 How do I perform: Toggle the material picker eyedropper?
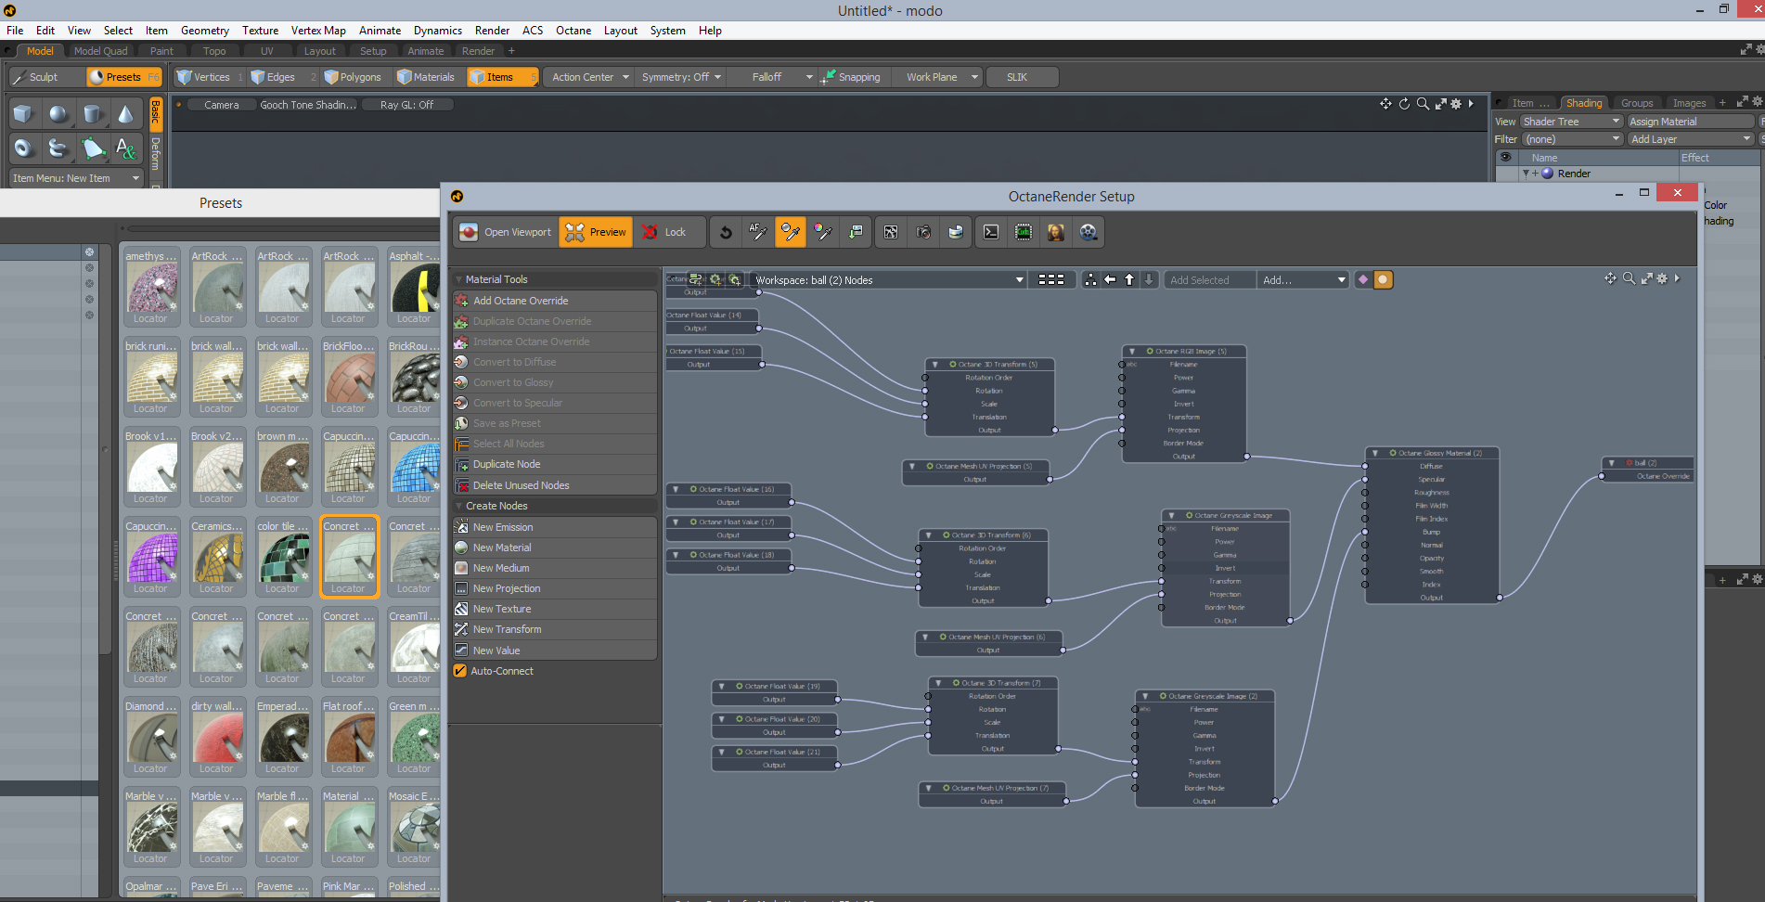point(791,232)
